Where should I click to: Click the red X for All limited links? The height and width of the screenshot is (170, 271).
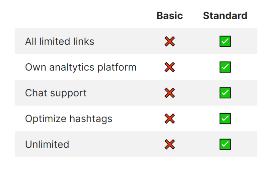point(169,41)
